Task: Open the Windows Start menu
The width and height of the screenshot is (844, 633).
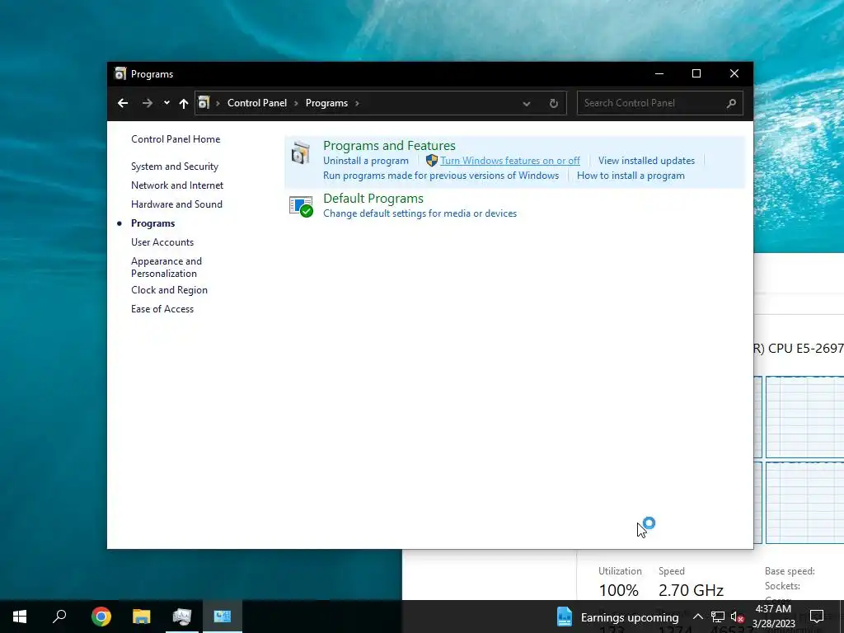Action: pos(20,617)
